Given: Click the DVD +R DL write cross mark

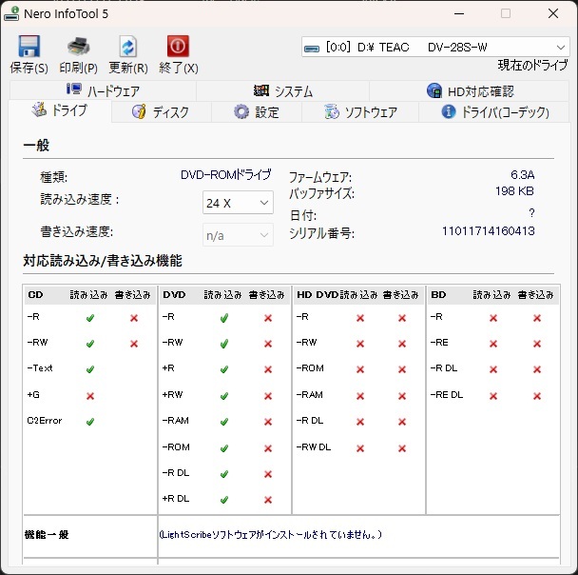Looking at the screenshot, I should point(268,500).
